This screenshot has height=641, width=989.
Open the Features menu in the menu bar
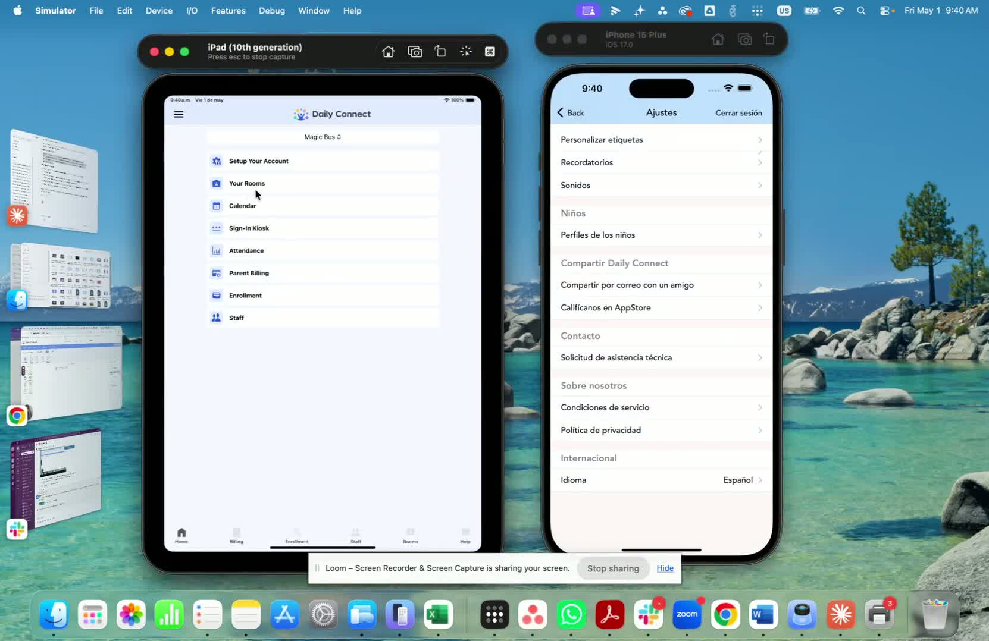[229, 11]
